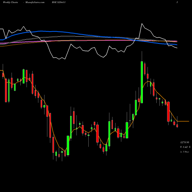Click the tallest green candlestick body
The height and width of the screenshot is (192, 192).
pyautogui.click(x=142, y=82)
